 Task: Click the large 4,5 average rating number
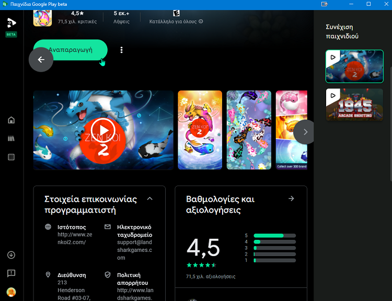203,248
